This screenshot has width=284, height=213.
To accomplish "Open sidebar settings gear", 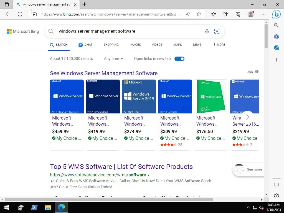I will coord(277,196).
